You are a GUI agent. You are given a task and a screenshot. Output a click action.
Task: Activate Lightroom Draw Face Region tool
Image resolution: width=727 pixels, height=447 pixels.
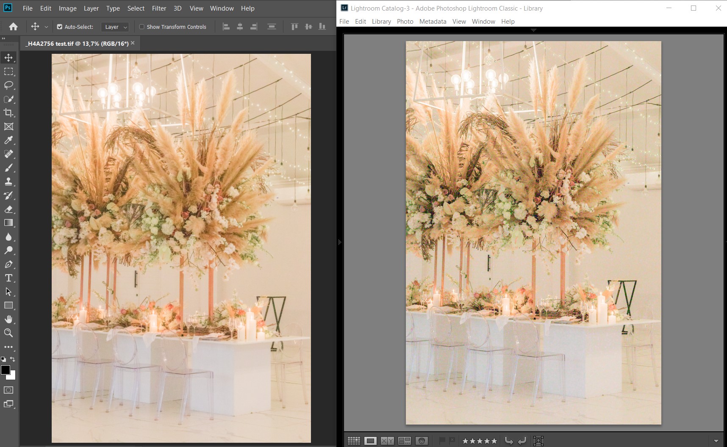tap(538, 441)
